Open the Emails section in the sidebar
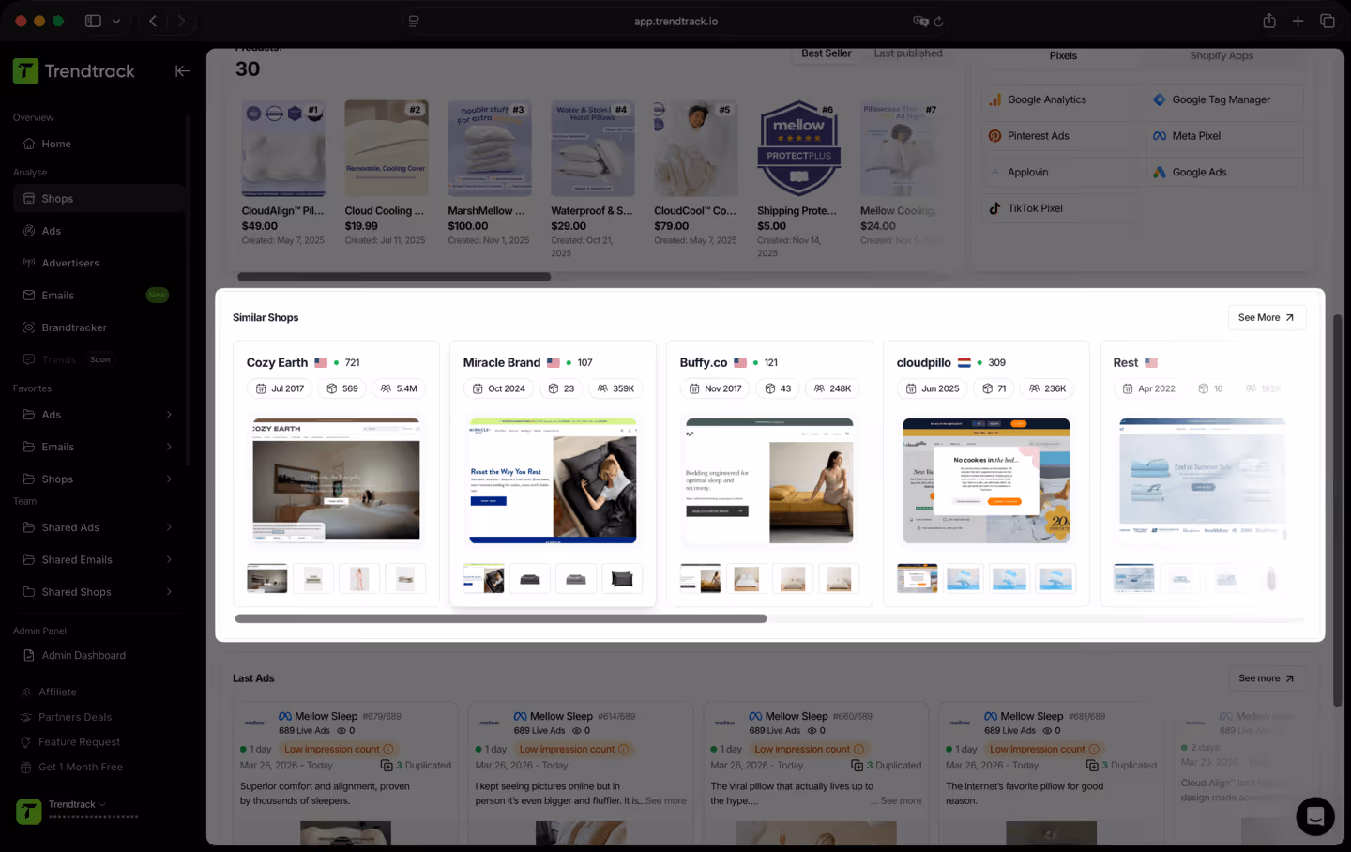 (58, 295)
